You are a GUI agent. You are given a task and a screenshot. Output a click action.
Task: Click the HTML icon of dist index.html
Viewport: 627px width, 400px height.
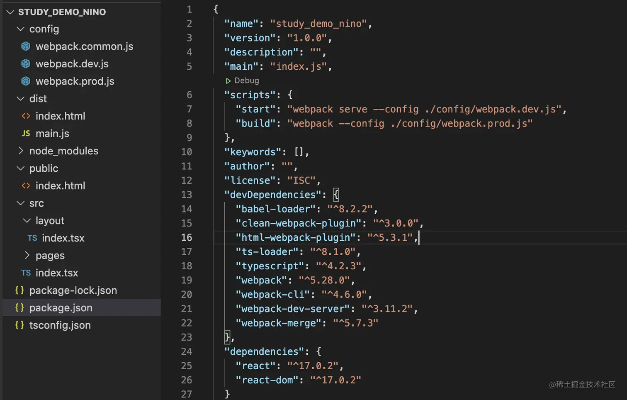tap(26, 116)
